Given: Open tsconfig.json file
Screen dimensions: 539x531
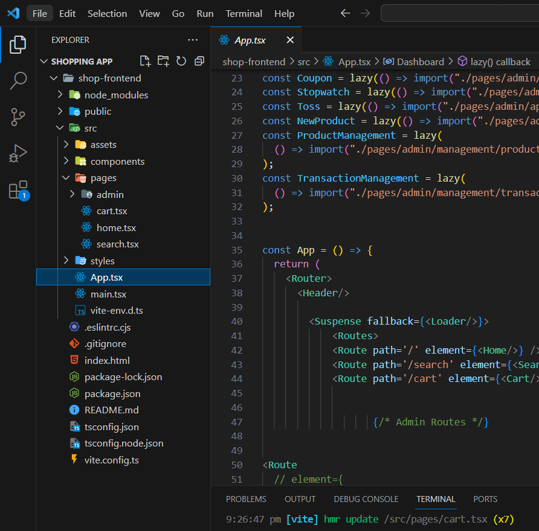Looking at the screenshot, I should (123, 427).
